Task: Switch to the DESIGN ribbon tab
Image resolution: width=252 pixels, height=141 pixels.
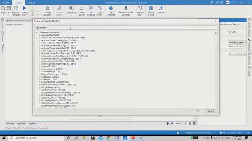Action: (x=19, y=2)
